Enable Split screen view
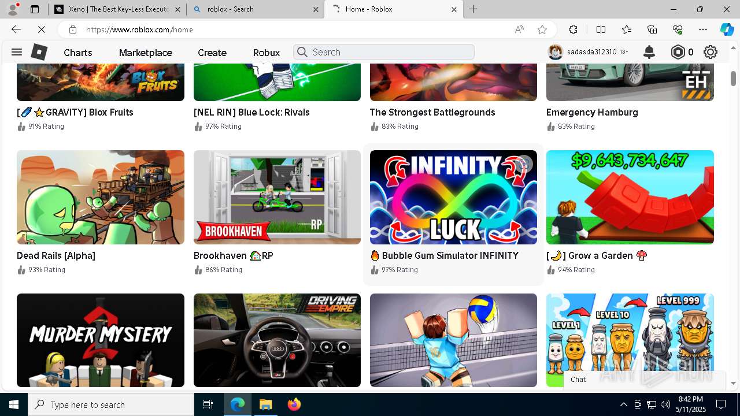740x416 pixels. pos(601,29)
